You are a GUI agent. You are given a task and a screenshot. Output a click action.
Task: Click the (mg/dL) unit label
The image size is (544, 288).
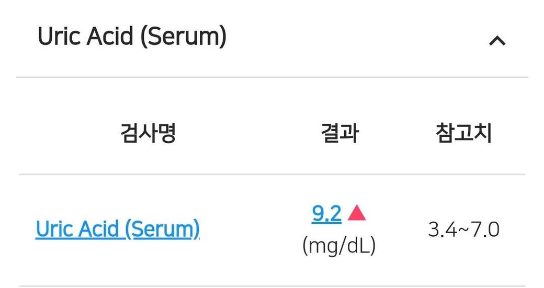[339, 246]
